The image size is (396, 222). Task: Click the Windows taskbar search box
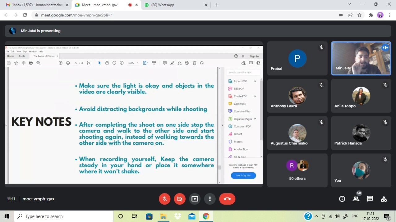(63, 216)
